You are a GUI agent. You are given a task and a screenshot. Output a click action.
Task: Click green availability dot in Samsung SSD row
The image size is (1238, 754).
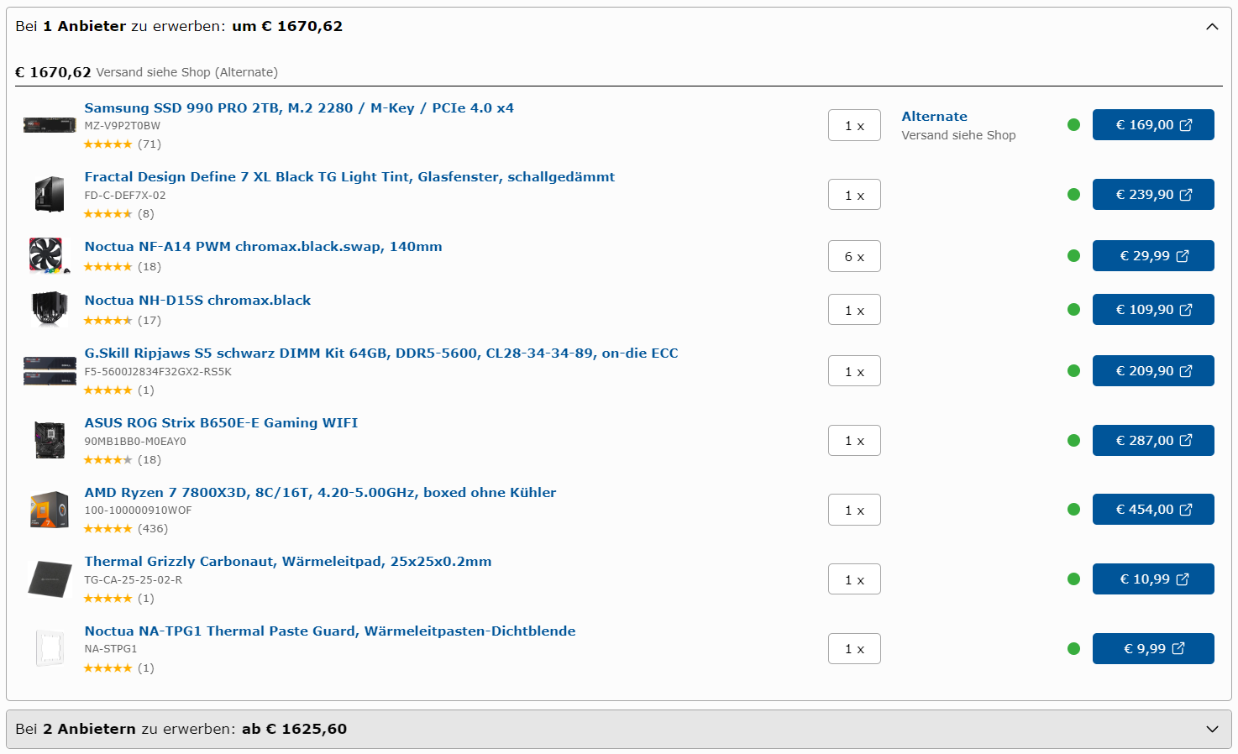[x=1073, y=125]
